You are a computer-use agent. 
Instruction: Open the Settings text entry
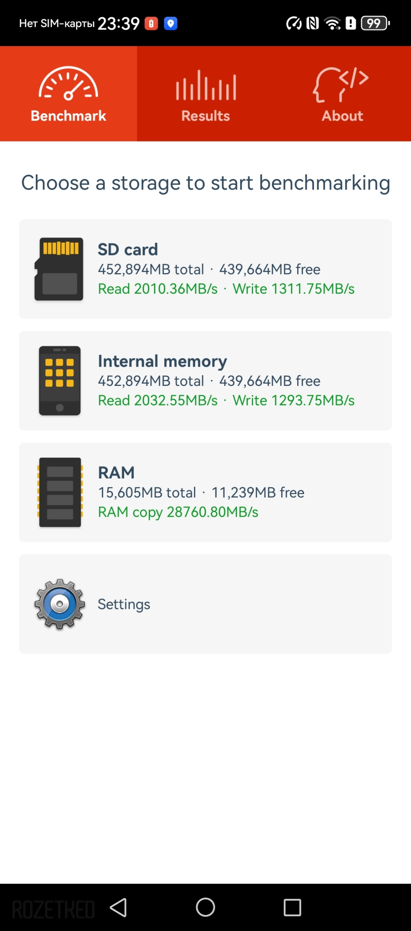click(124, 604)
